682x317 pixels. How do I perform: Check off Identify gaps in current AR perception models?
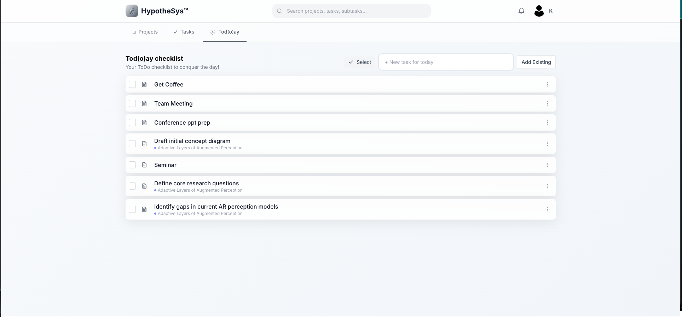tap(132, 209)
